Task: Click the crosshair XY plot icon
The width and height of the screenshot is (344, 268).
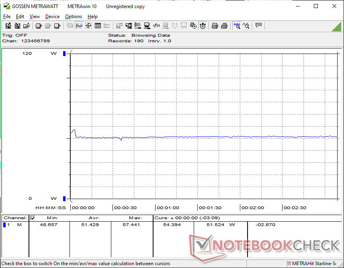Action: (x=88, y=26)
